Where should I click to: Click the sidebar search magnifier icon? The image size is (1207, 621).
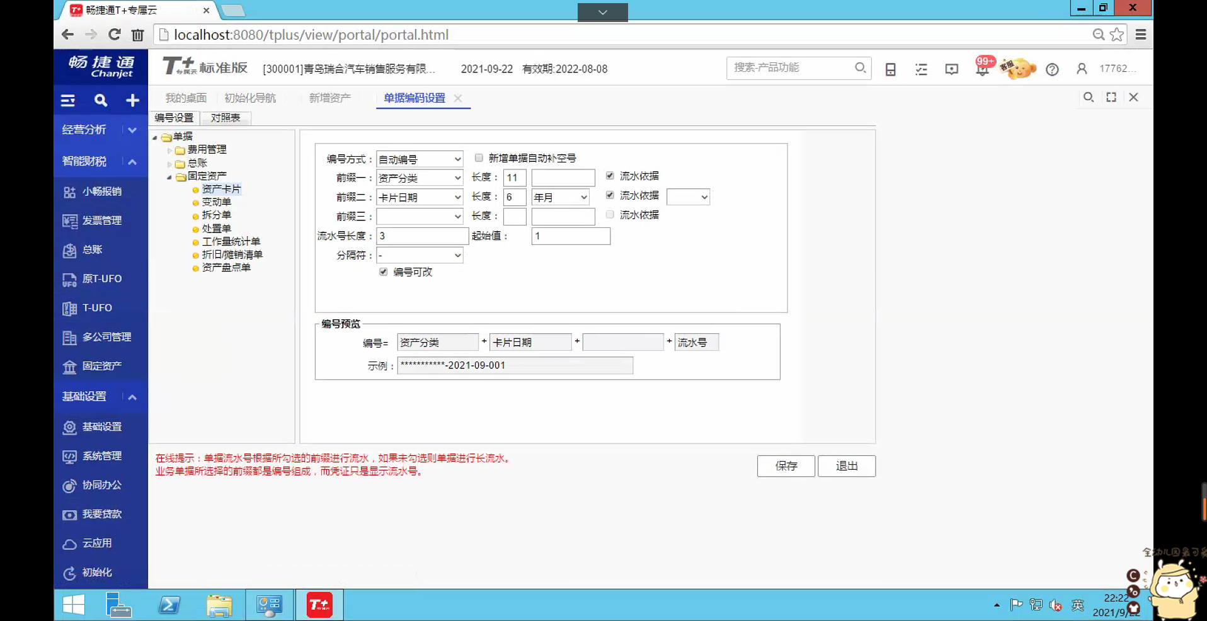tap(101, 100)
